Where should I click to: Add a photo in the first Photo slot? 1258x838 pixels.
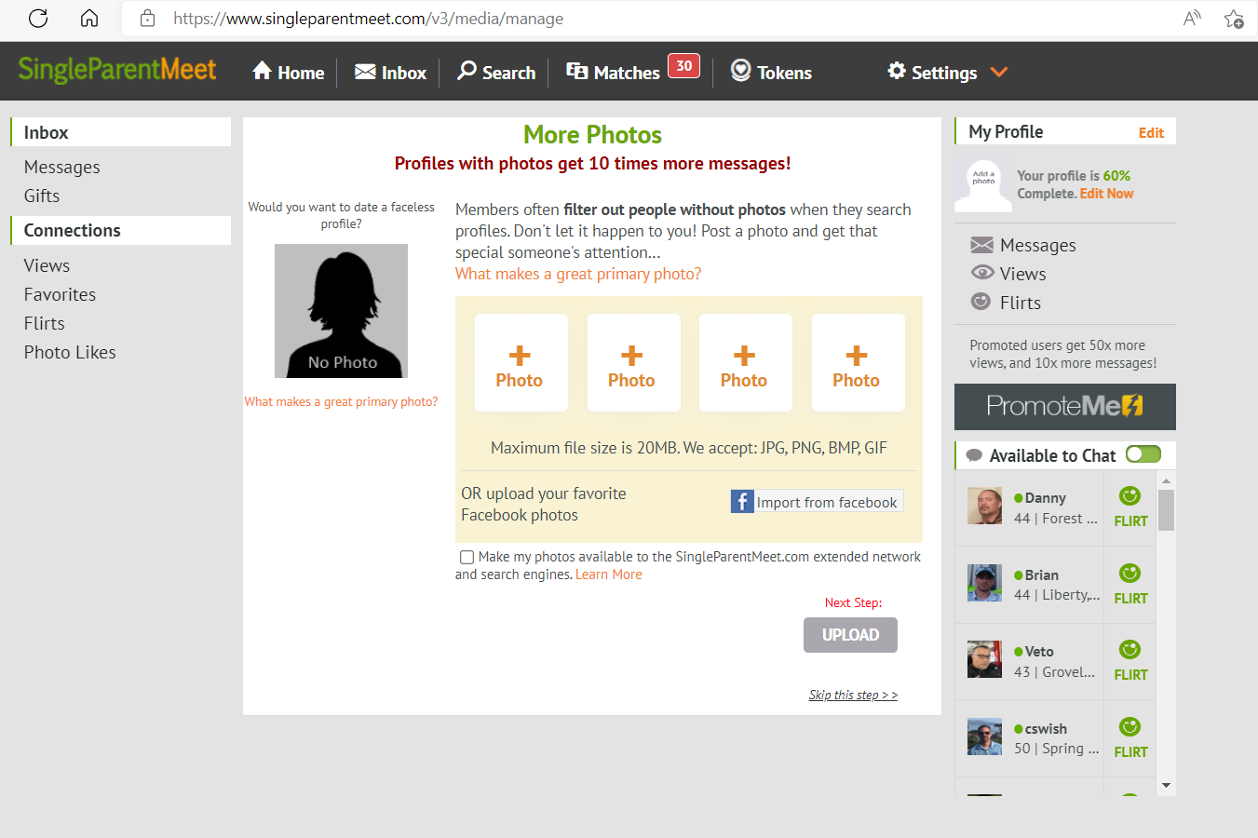pyautogui.click(x=521, y=363)
